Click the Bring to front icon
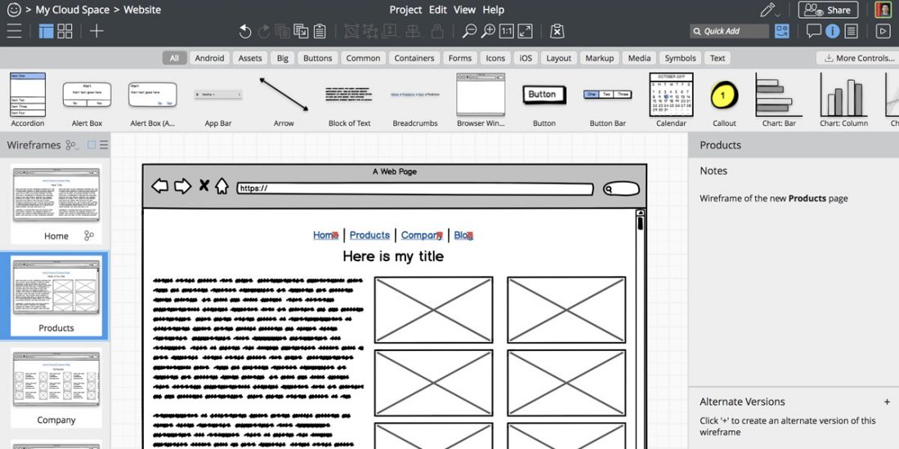The image size is (899, 449). pos(389,31)
